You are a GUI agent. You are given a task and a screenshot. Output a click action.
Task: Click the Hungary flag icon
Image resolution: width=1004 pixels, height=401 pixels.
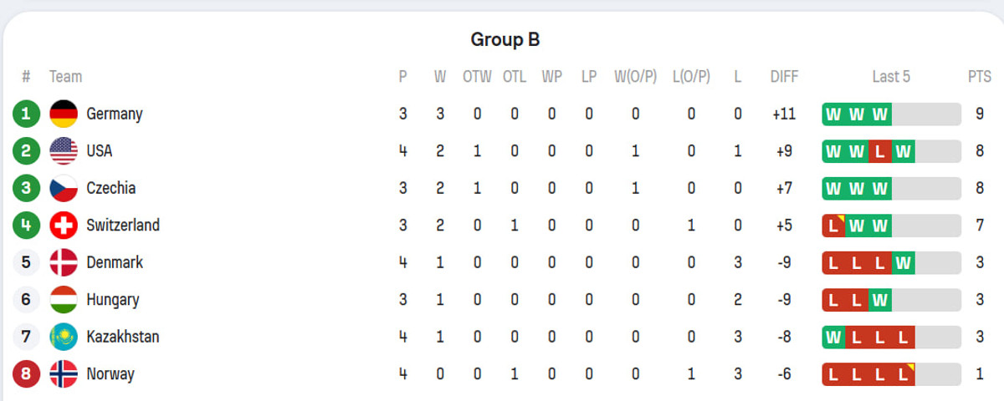(64, 300)
